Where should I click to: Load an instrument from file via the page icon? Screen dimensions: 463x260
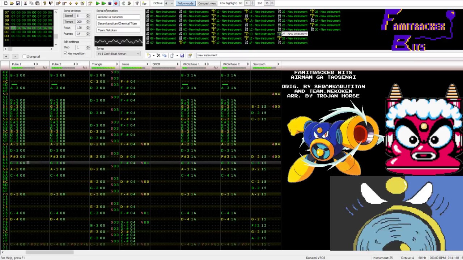[x=172, y=55]
